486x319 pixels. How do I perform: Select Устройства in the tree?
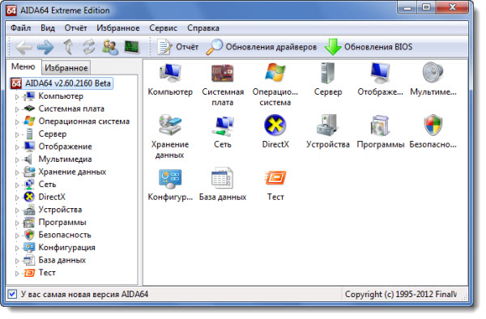(60, 210)
